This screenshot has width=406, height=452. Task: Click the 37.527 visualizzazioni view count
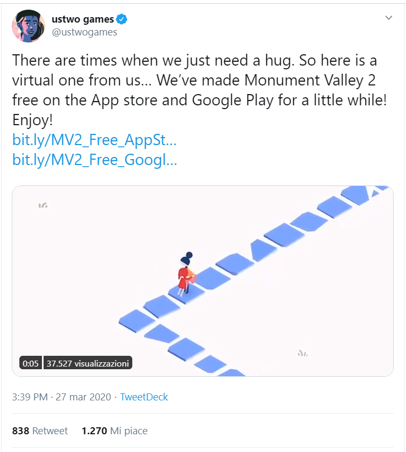(x=87, y=363)
